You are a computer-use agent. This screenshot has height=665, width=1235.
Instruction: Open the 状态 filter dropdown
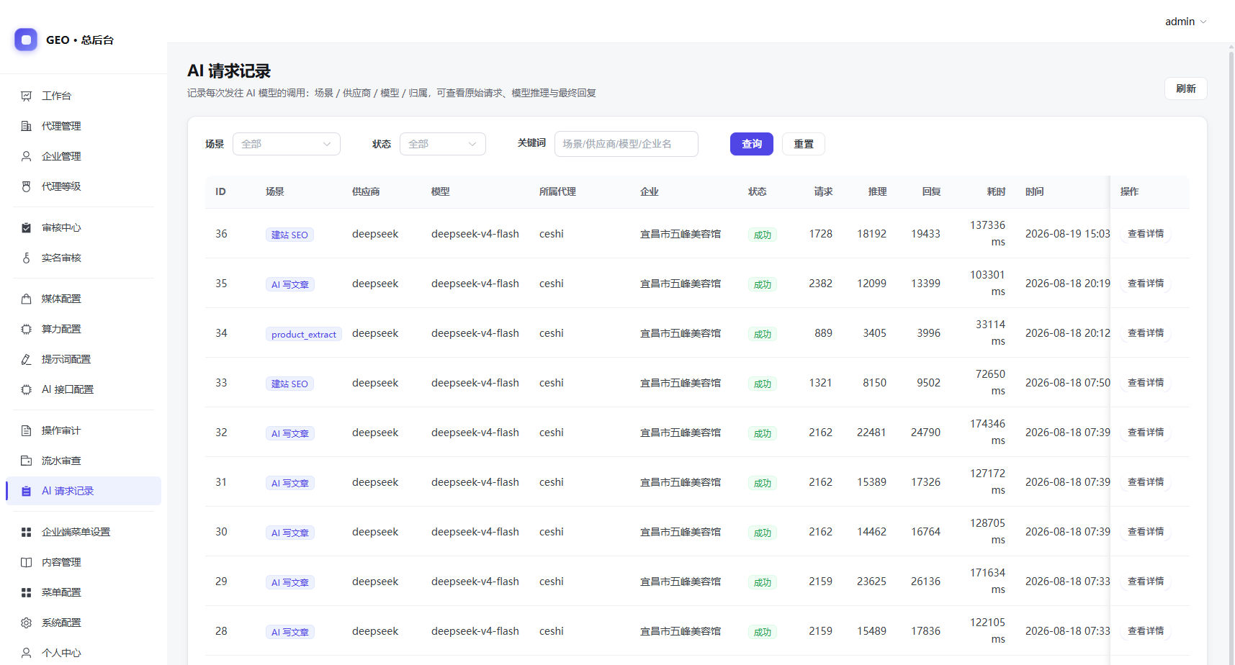(443, 144)
